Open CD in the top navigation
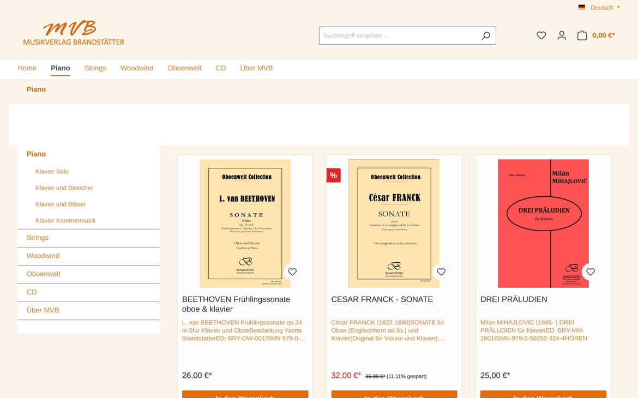This screenshot has height=398, width=638. (220, 68)
